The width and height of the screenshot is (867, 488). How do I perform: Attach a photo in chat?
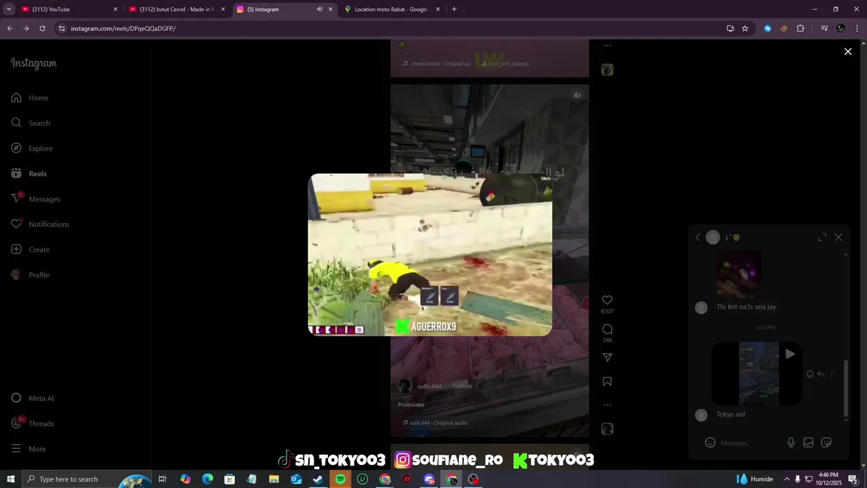[808, 443]
